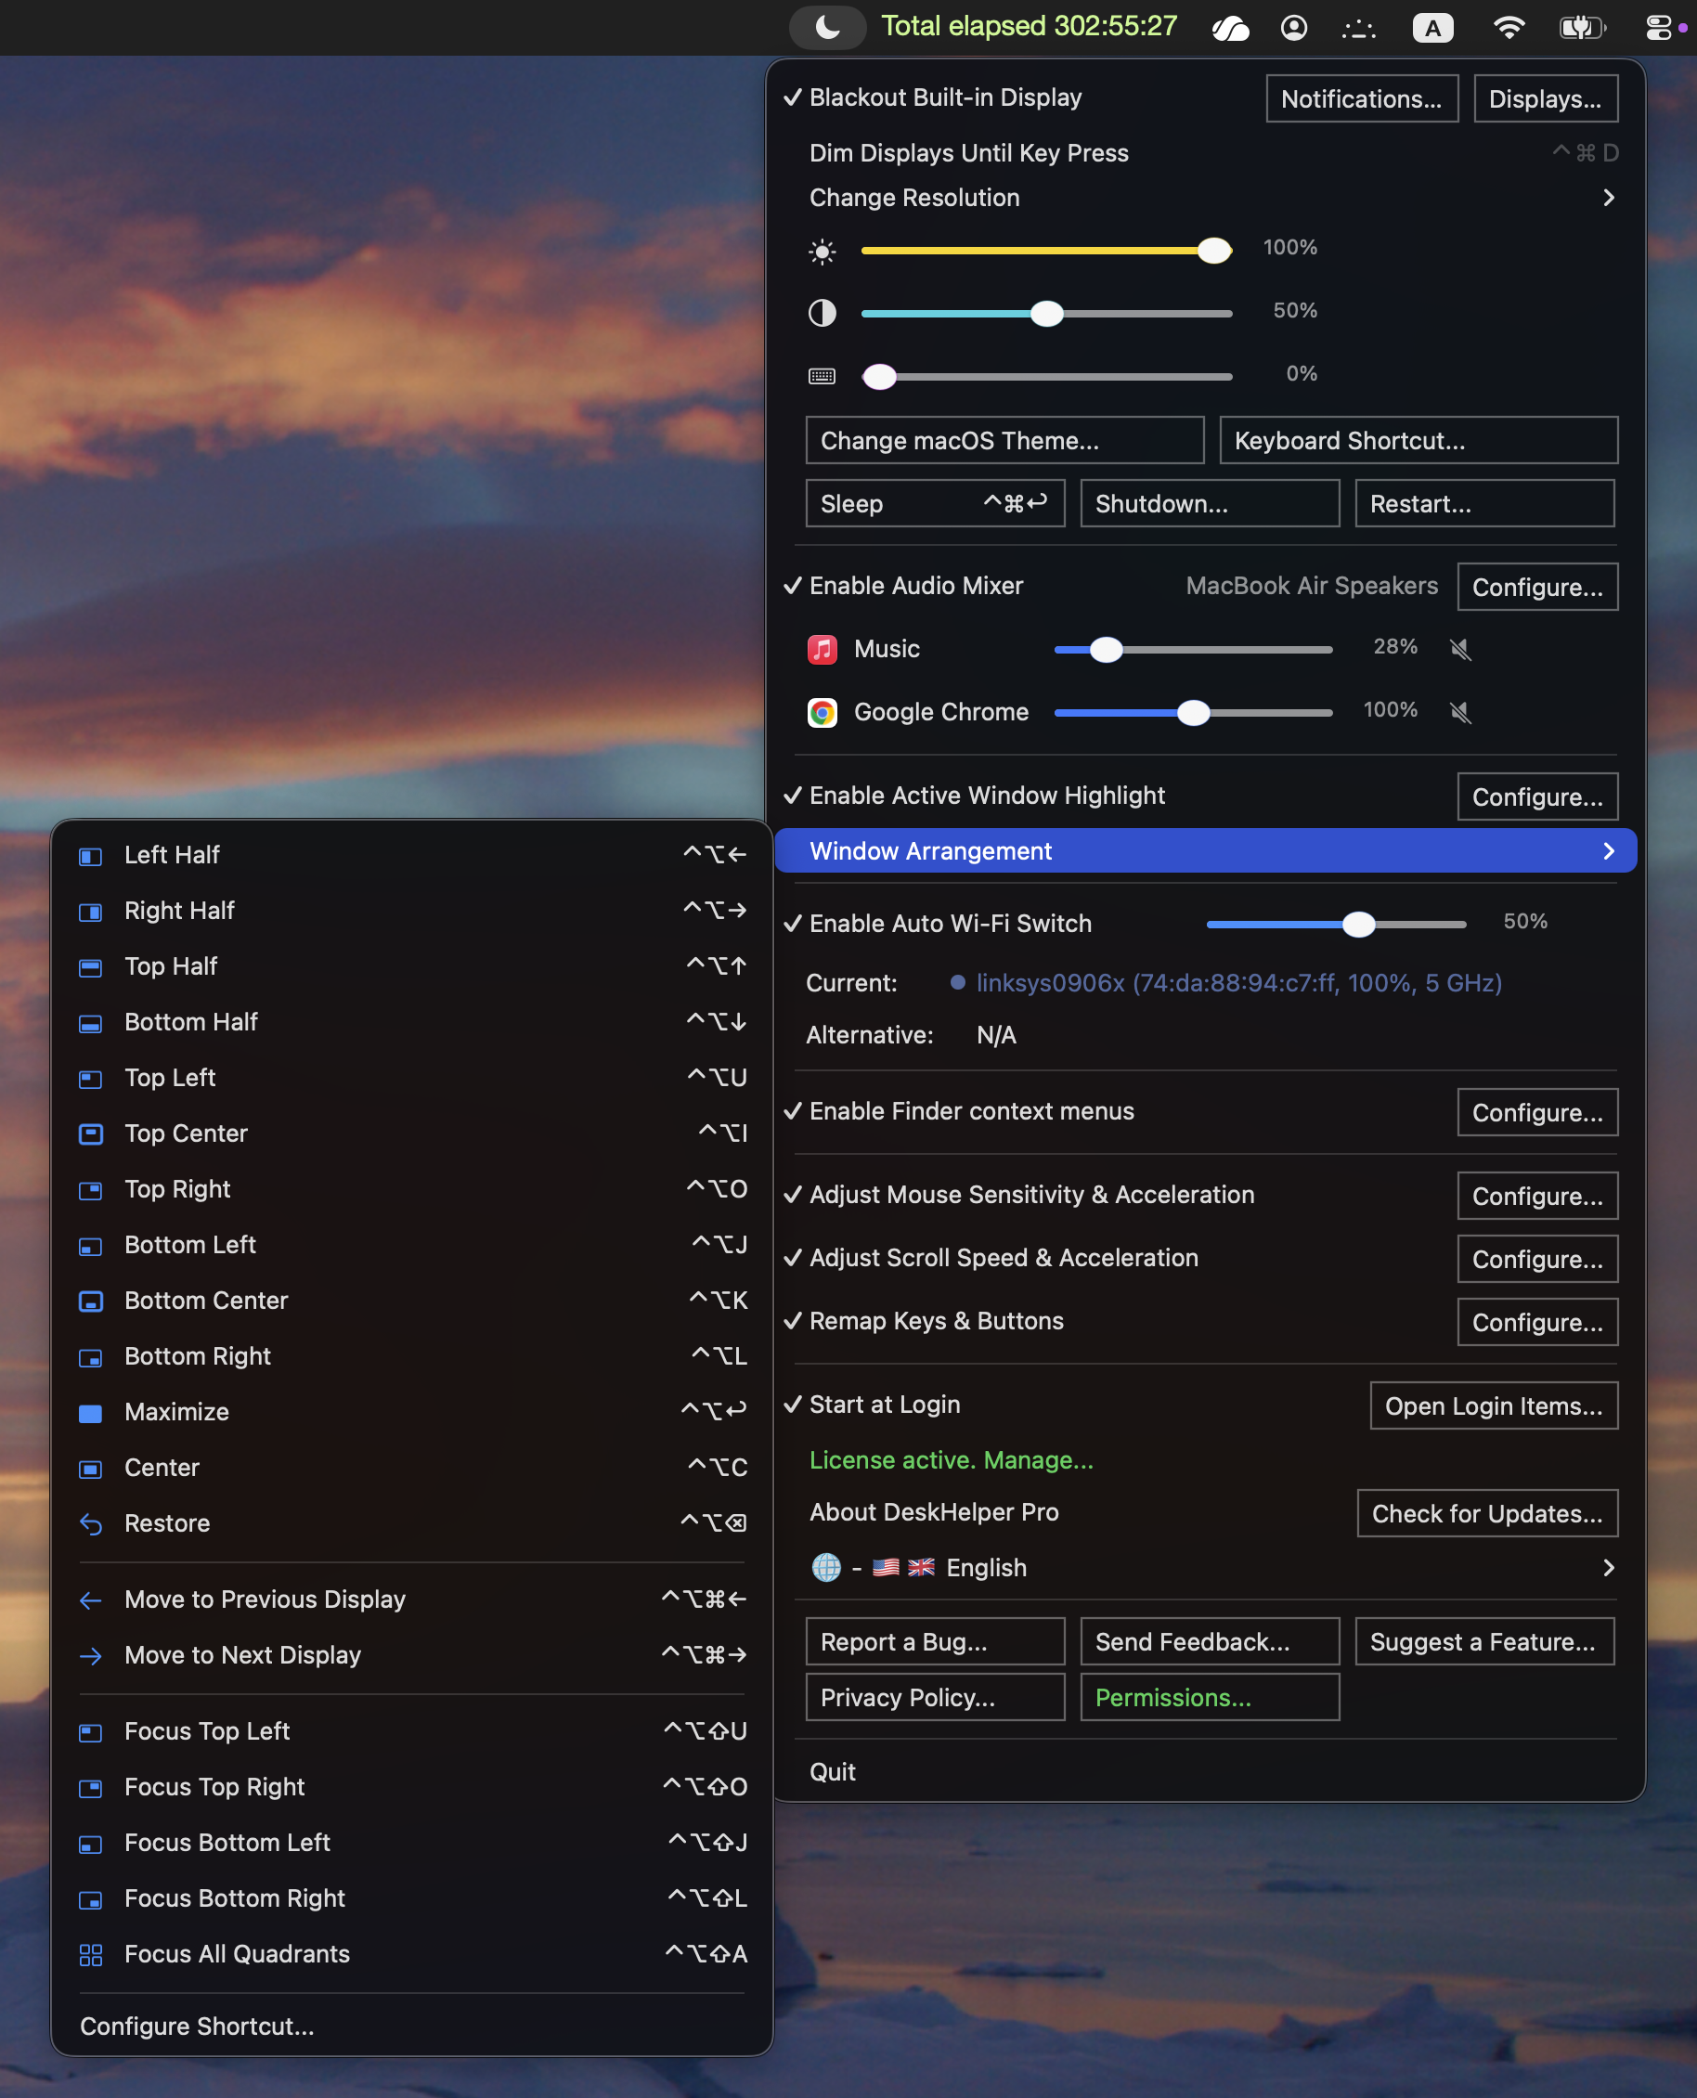Click the Top Half layout icon

90,968
